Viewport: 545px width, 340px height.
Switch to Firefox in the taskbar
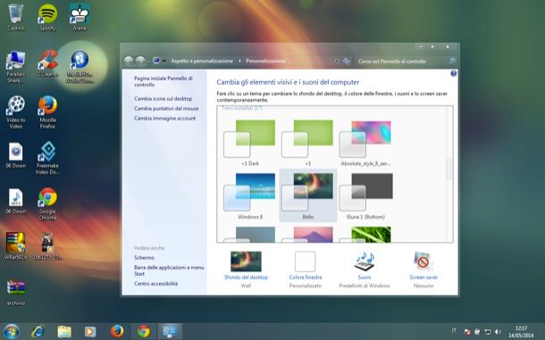tap(117, 331)
